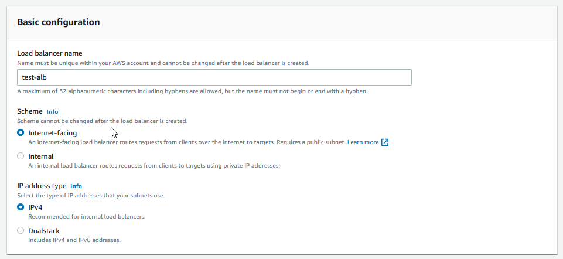
Task: Choose the IPv4 radio button
Action: pyautogui.click(x=21, y=207)
